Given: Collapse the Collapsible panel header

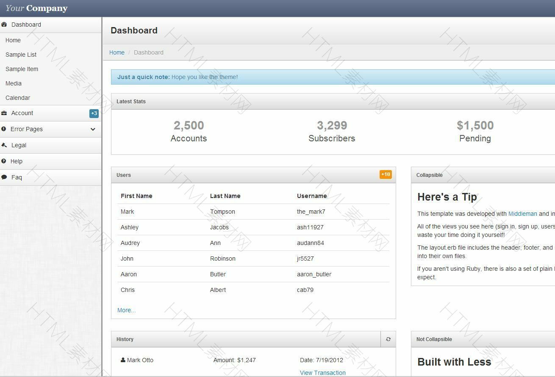Looking at the screenshot, I should point(429,175).
